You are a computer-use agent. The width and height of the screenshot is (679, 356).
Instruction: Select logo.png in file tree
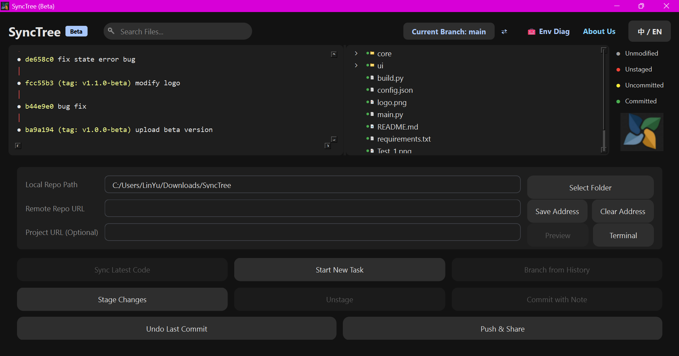tap(392, 102)
